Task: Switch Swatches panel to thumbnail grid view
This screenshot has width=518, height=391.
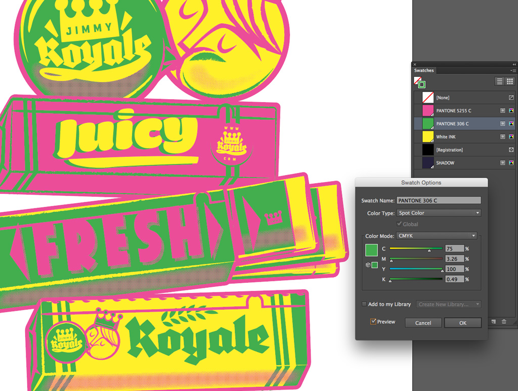Action: [510, 81]
